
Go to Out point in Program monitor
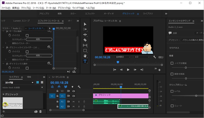(x=142, y=70)
